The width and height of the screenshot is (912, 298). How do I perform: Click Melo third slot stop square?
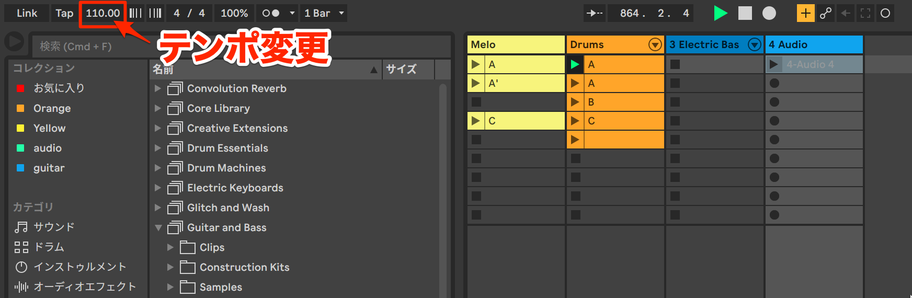(476, 102)
